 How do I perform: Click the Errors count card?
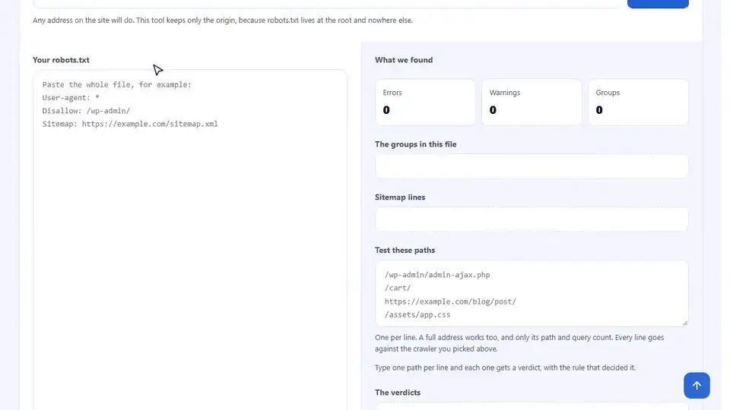pyautogui.click(x=425, y=102)
